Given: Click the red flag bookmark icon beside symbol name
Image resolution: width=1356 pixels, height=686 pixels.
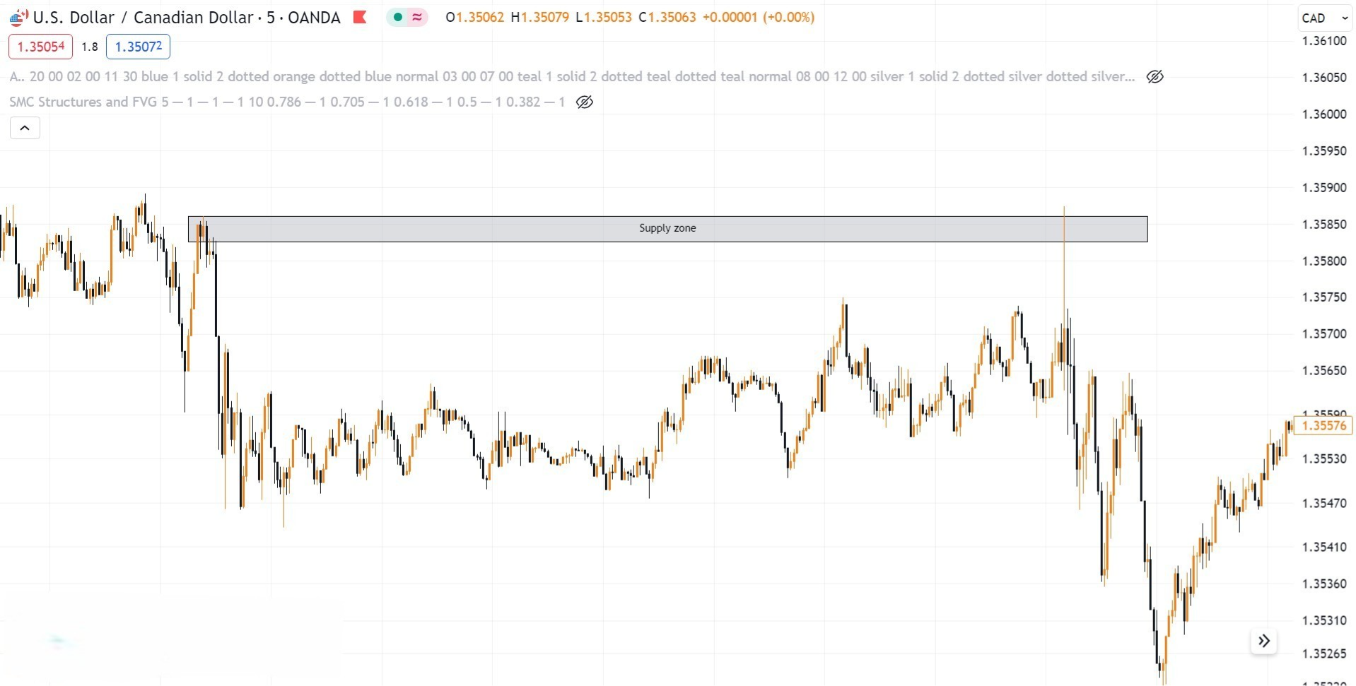Looking at the screenshot, I should pos(361,17).
